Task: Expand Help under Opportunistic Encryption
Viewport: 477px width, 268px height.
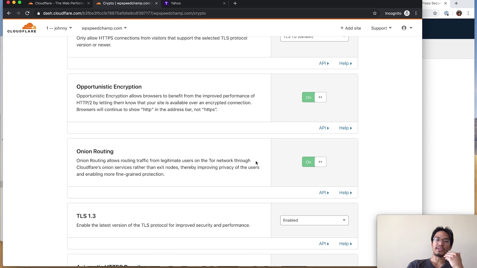Action: pyautogui.click(x=345, y=128)
